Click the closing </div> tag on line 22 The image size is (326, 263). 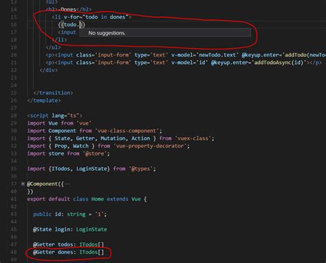click(49, 70)
